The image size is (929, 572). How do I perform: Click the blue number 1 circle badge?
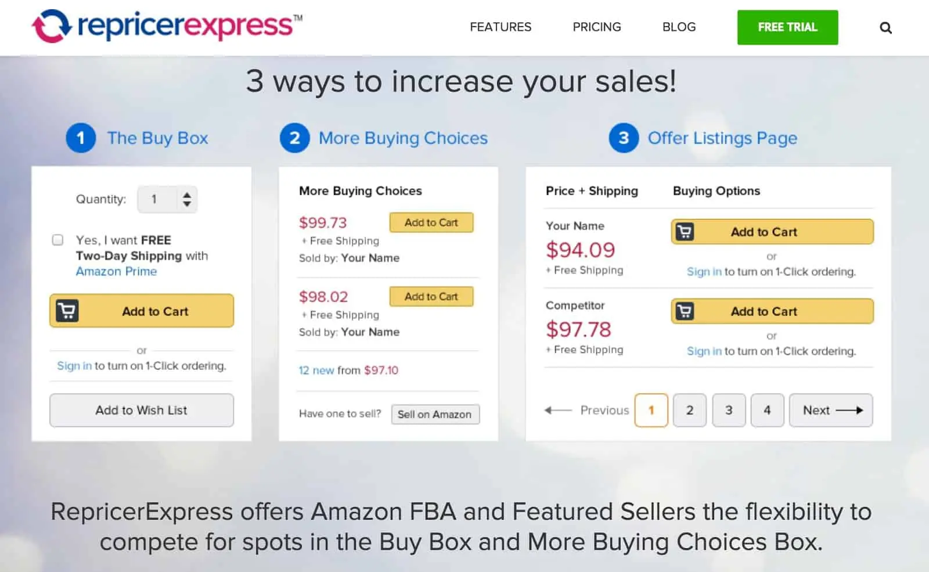81,138
